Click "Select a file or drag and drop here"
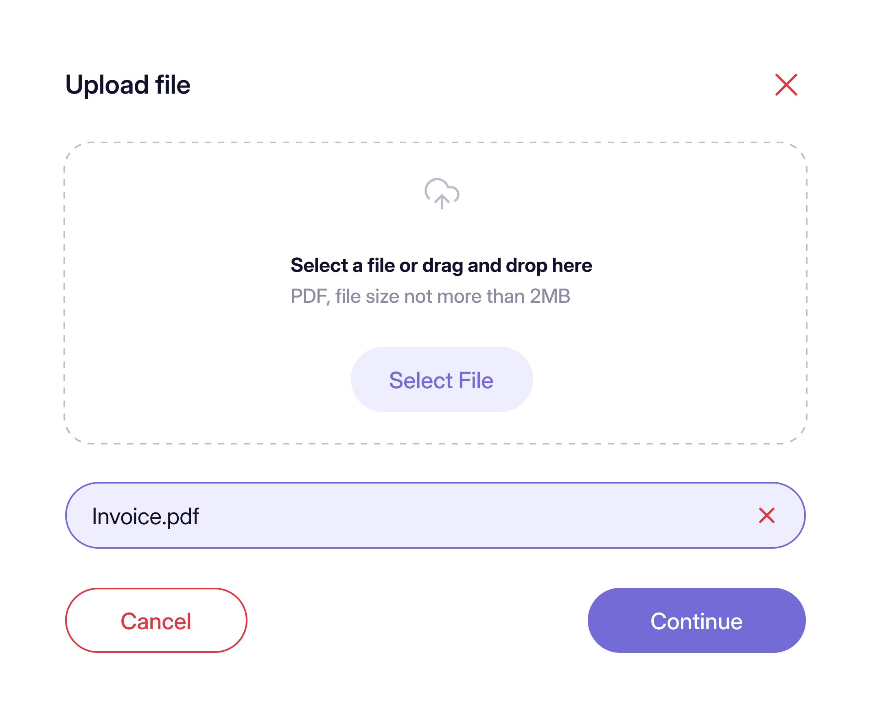The image size is (871, 718). [441, 265]
